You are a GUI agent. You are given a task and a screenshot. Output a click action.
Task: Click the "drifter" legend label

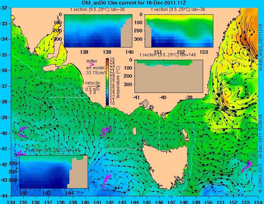tap(92, 61)
